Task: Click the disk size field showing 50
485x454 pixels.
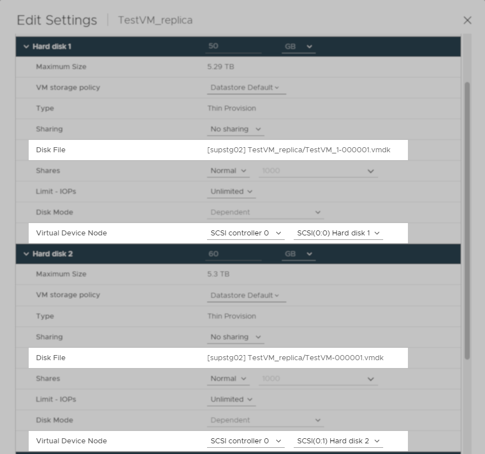Action: (233, 47)
